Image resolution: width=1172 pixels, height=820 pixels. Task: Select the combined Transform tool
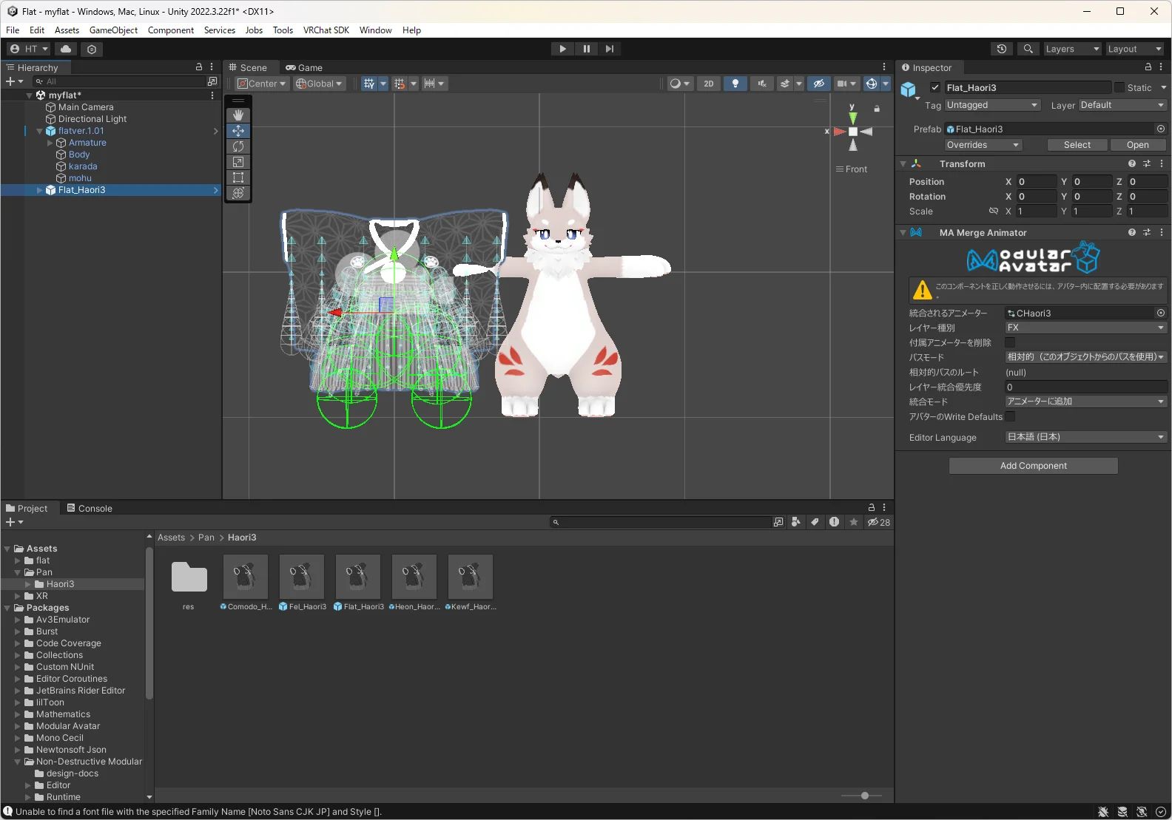pyautogui.click(x=238, y=193)
